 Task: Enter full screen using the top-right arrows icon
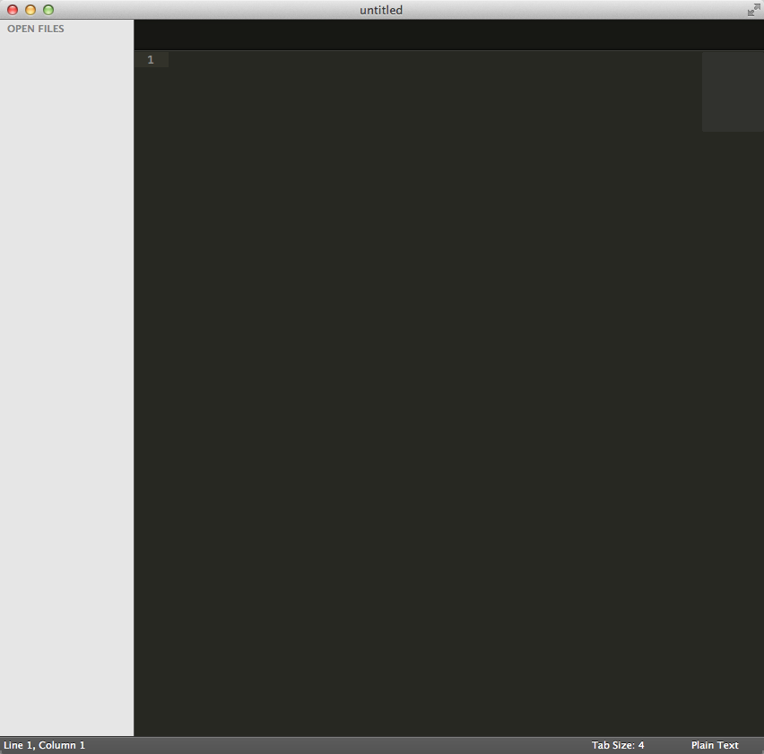pos(753,10)
